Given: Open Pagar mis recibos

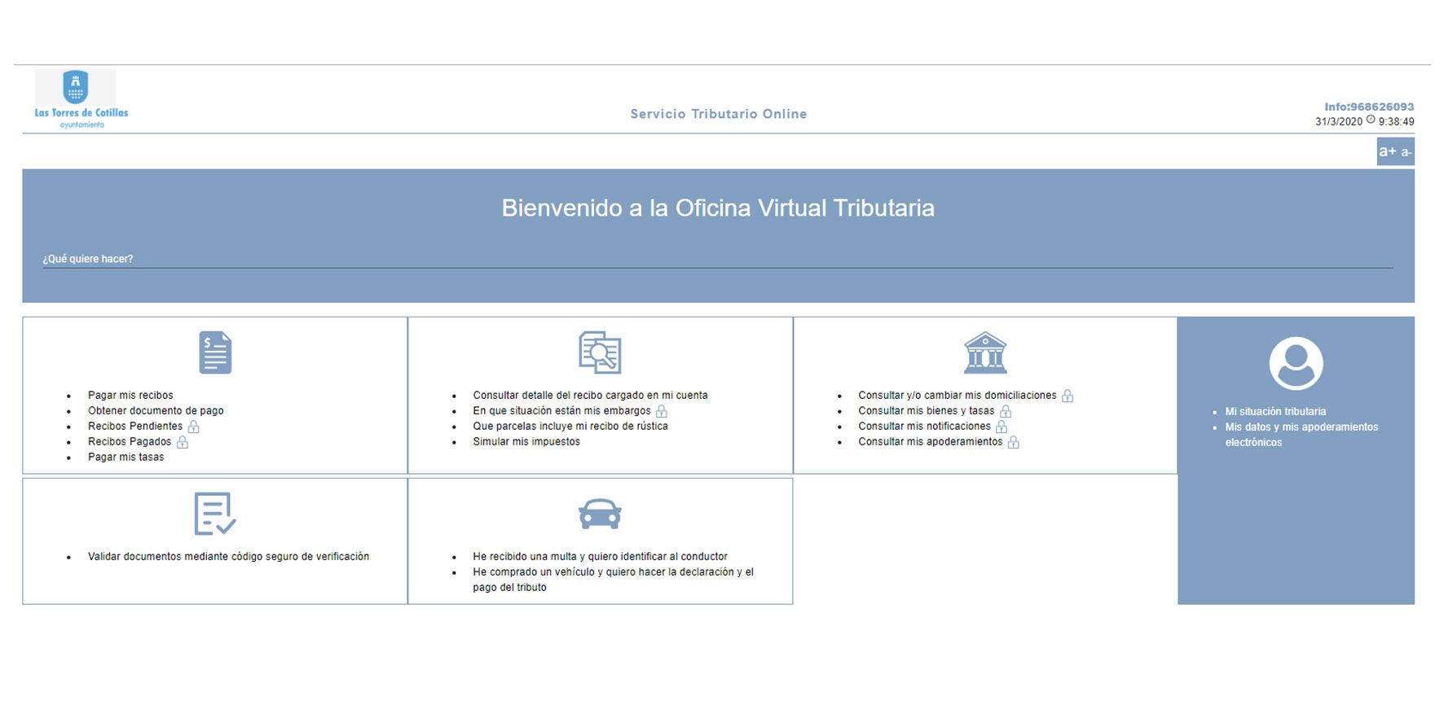Looking at the screenshot, I should pyautogui.click(x=130, y=396).
